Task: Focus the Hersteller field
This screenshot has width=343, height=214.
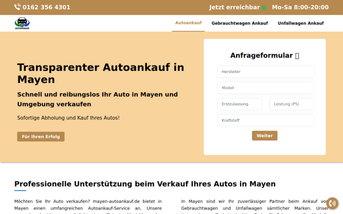Action: click(x=266, y=72)
